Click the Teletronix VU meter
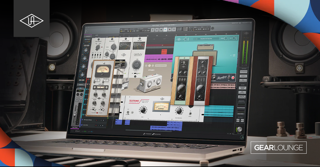The height and width of the screenshot is (167, 320). point(161,106)
